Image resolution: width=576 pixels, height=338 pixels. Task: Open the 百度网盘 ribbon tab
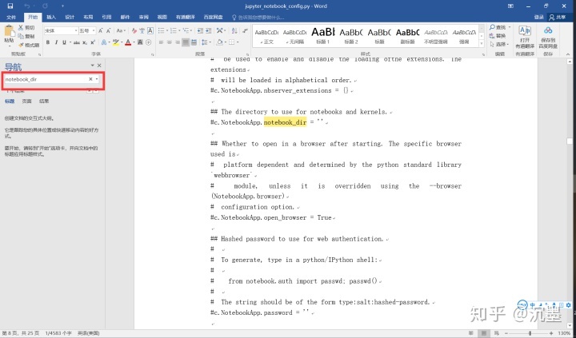tap(213, 18)
